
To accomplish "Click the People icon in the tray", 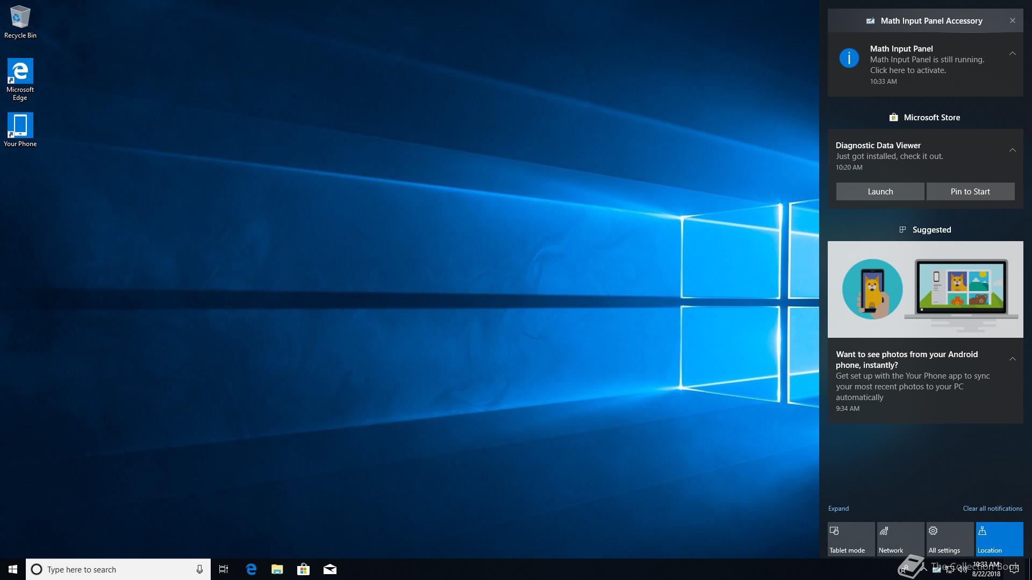I will (905, 569).
